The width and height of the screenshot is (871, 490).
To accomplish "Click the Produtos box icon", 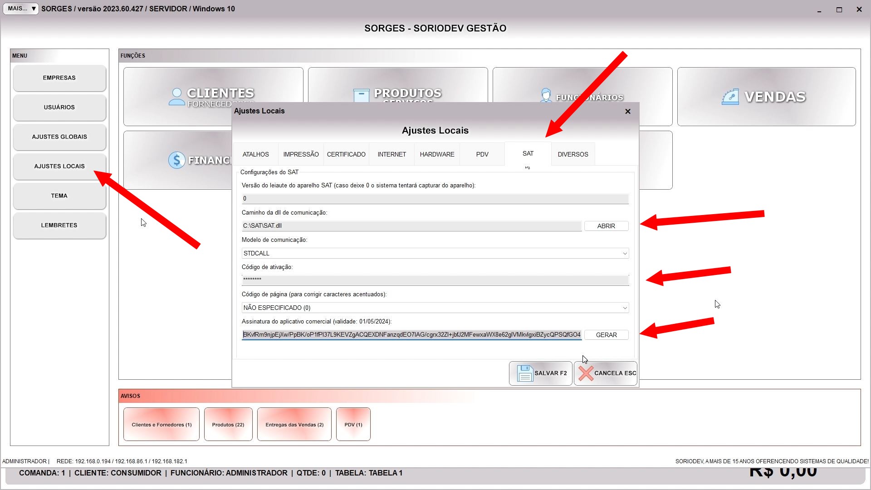I will click(361, 95).
